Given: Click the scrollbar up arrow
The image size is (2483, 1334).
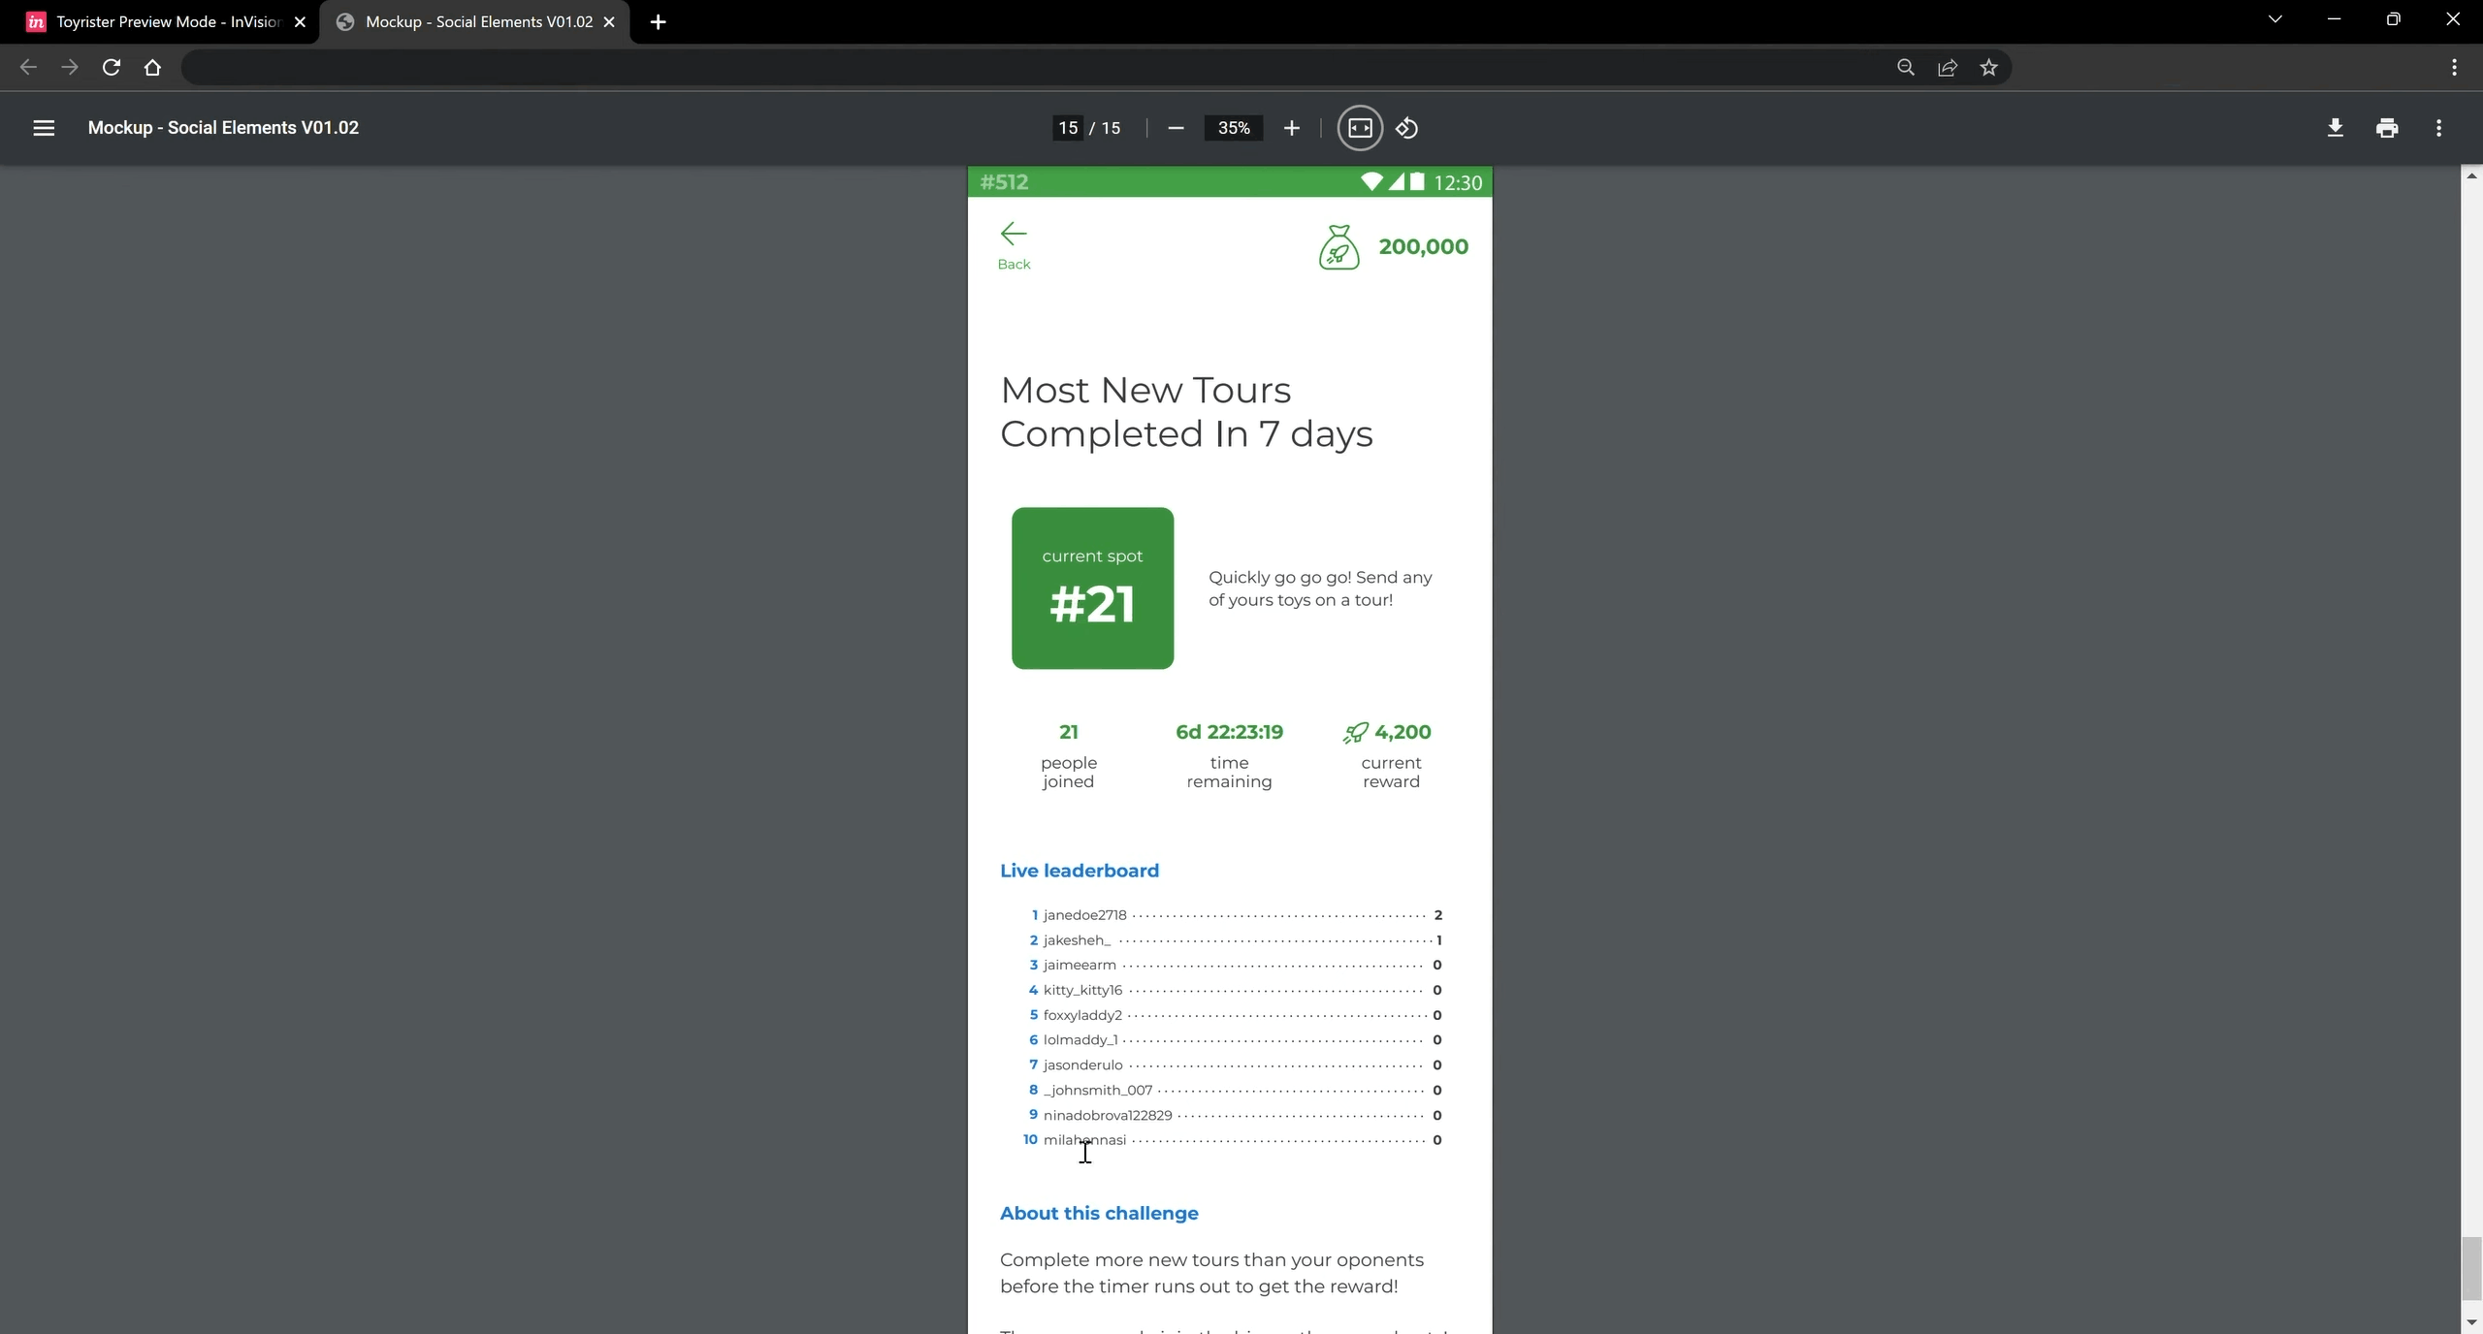Looking at the screenshot, I should point(2471,175).
